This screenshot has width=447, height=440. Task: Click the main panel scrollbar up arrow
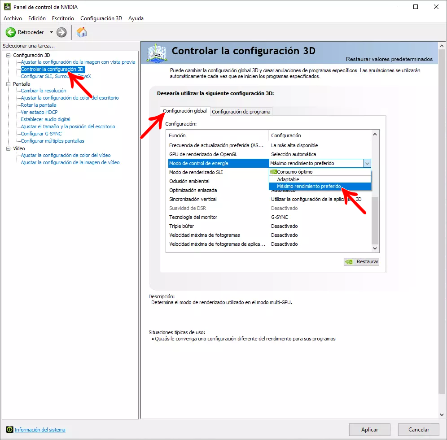click(x=442, y=46)
